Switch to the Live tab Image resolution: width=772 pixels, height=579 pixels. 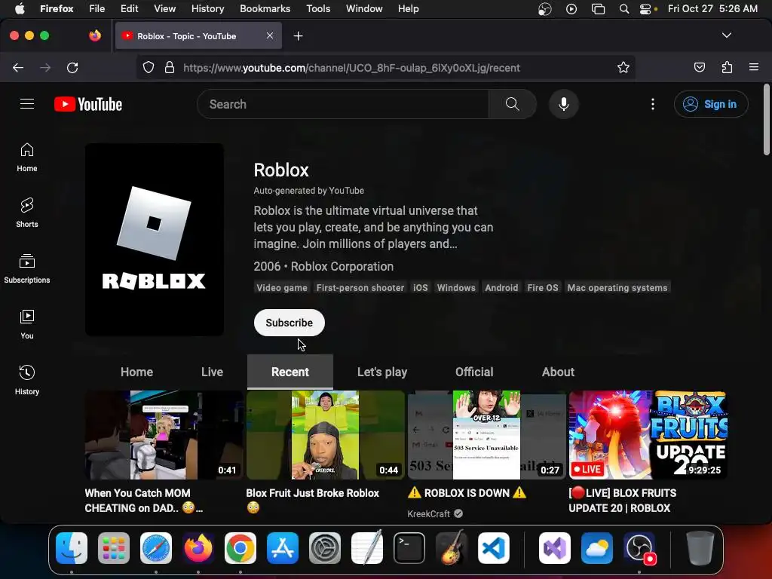point(212,372)
